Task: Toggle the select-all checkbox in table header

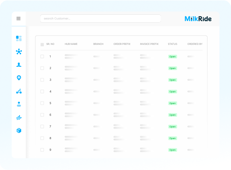Action: coord(42,44)
